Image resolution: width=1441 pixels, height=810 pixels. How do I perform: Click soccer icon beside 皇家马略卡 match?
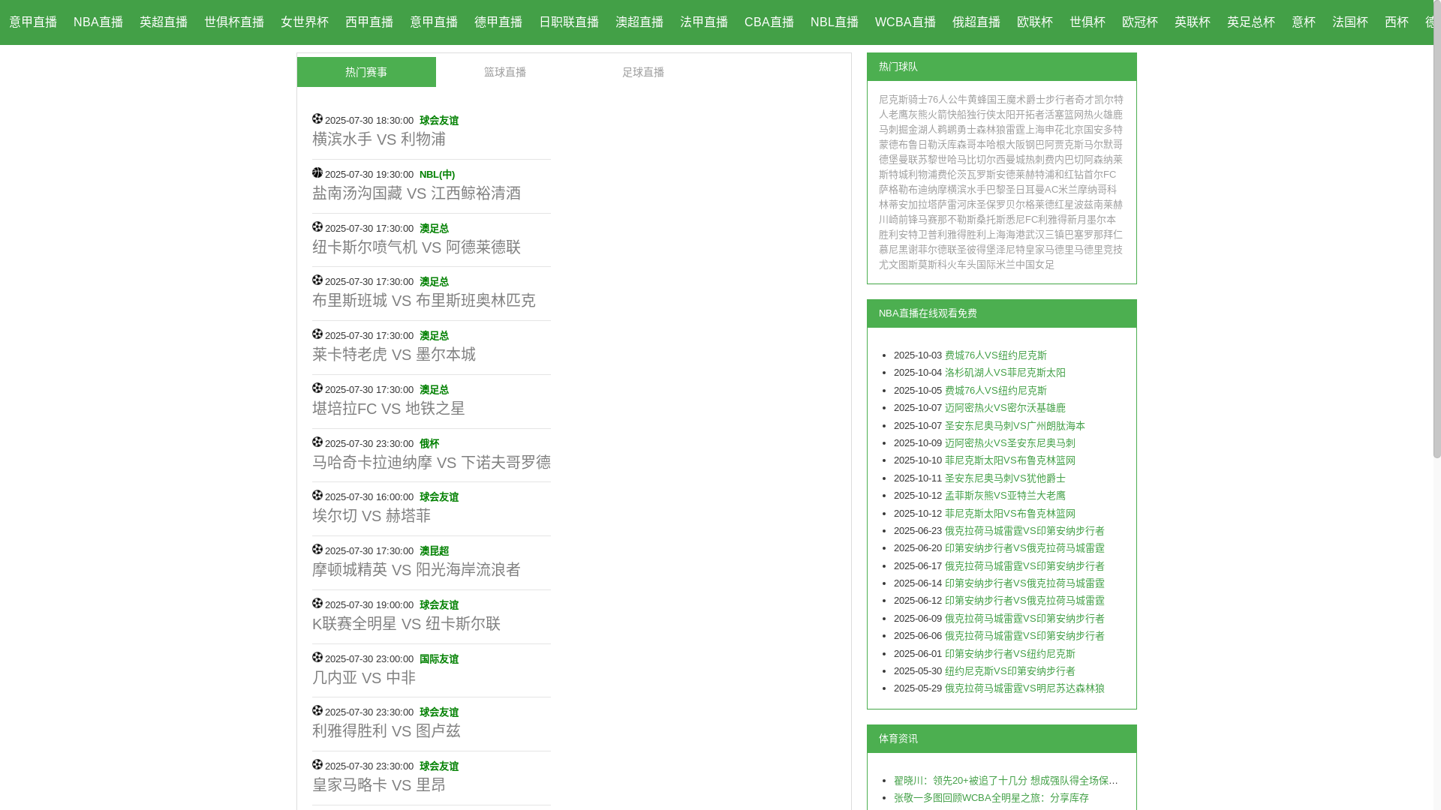[x=317, y=764]
